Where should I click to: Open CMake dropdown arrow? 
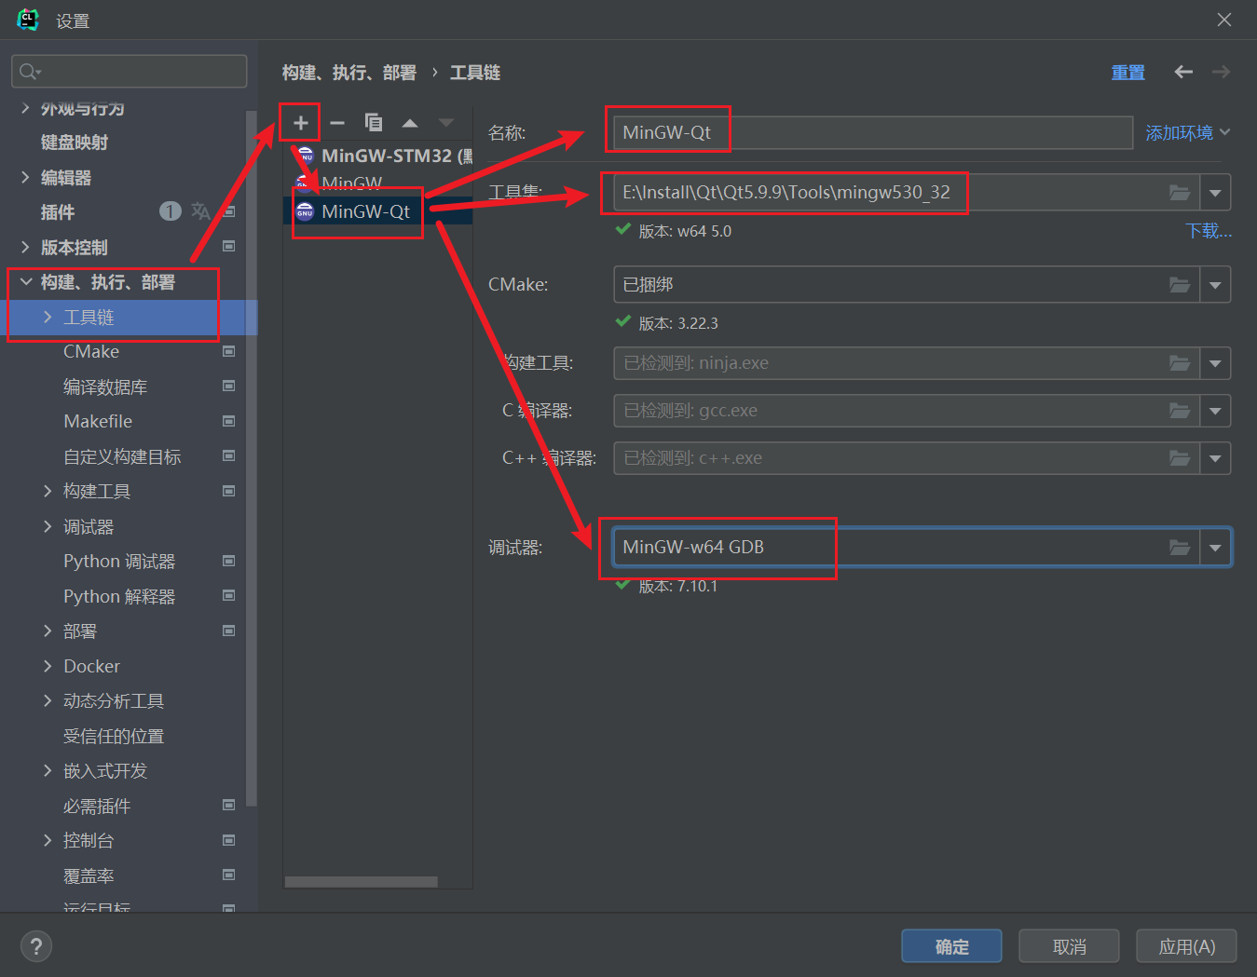1215,285
